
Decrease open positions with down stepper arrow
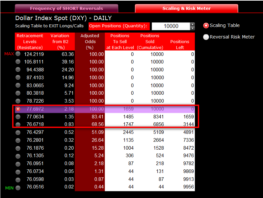pyautogui.click(x=192, y=28)
